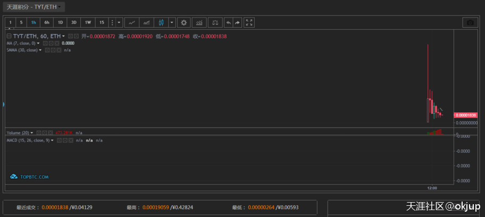Image resolution: width=485 pixels, height=217 pixels.
Task: Redo the chart action
Action: coord(237,22)
